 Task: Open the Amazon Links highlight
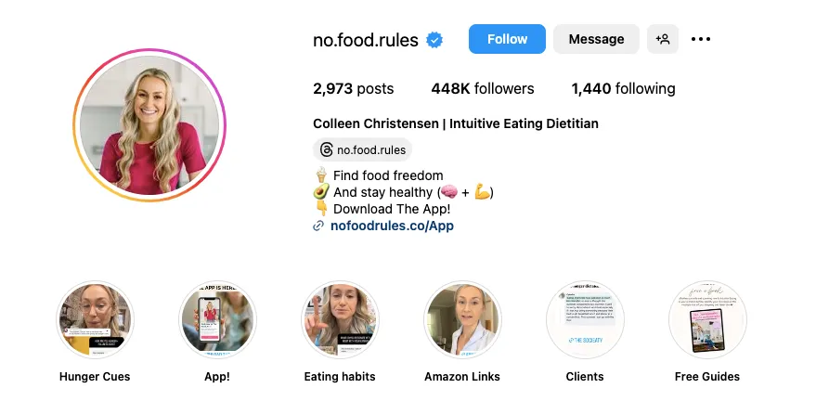[x=462, y=320]
